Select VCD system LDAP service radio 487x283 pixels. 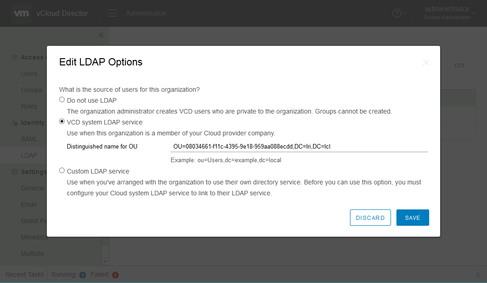click(x=62, y=121)
